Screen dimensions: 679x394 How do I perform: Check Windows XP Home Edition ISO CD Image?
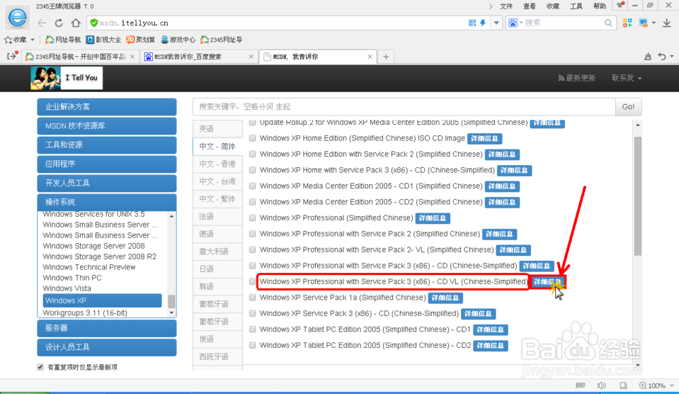tap(252, 138)
